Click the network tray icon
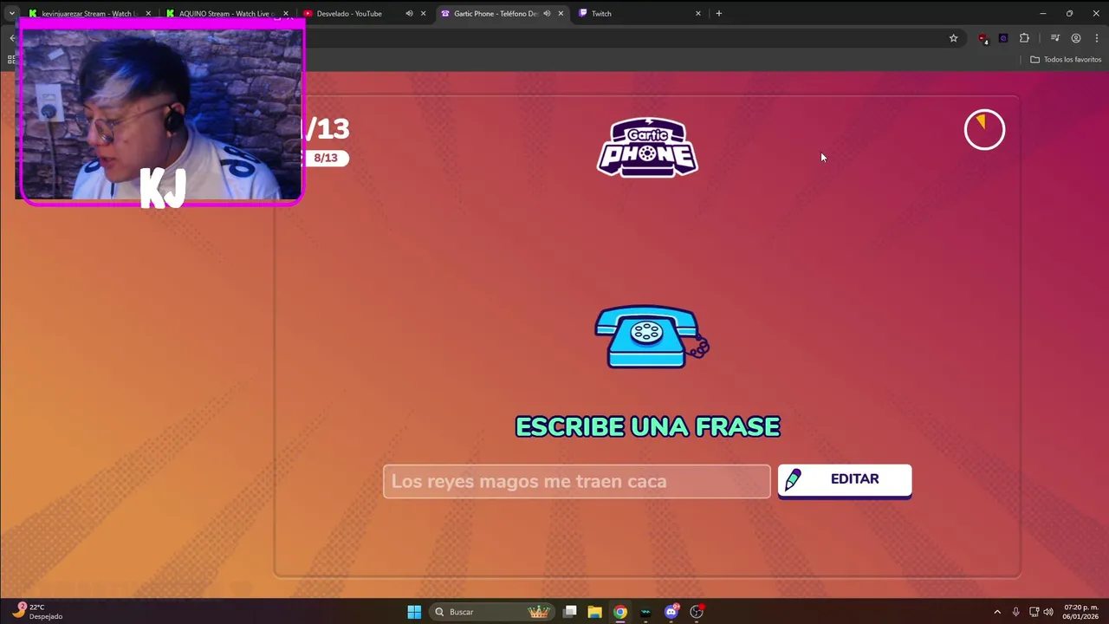Image resolution: width=1109 pixels, height=624 pixels. point(1034,612)
